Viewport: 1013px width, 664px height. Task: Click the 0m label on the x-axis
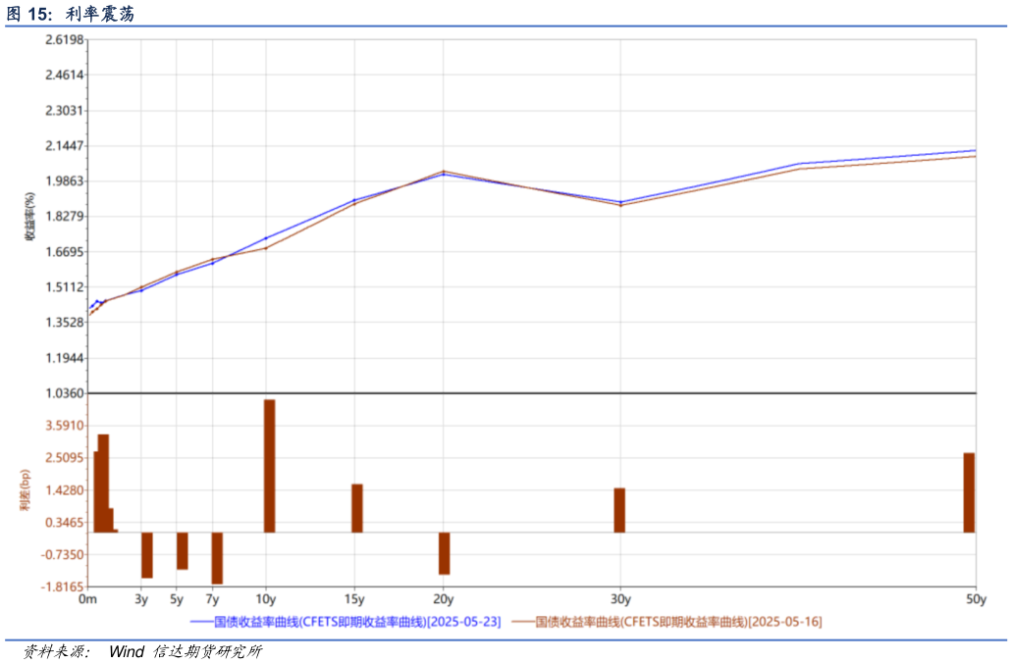pyautogui.click(x=87, y=599)
